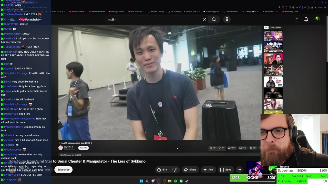Screen dimensions: 328x184
Task: Open the browser extensions cube icon
Action: (x=309, y=7)
